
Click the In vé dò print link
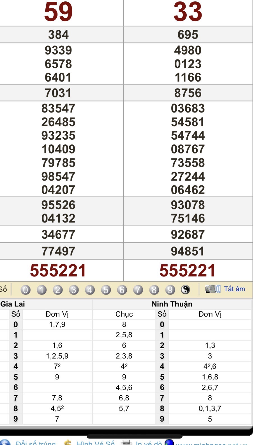click(x=149, y=443)
